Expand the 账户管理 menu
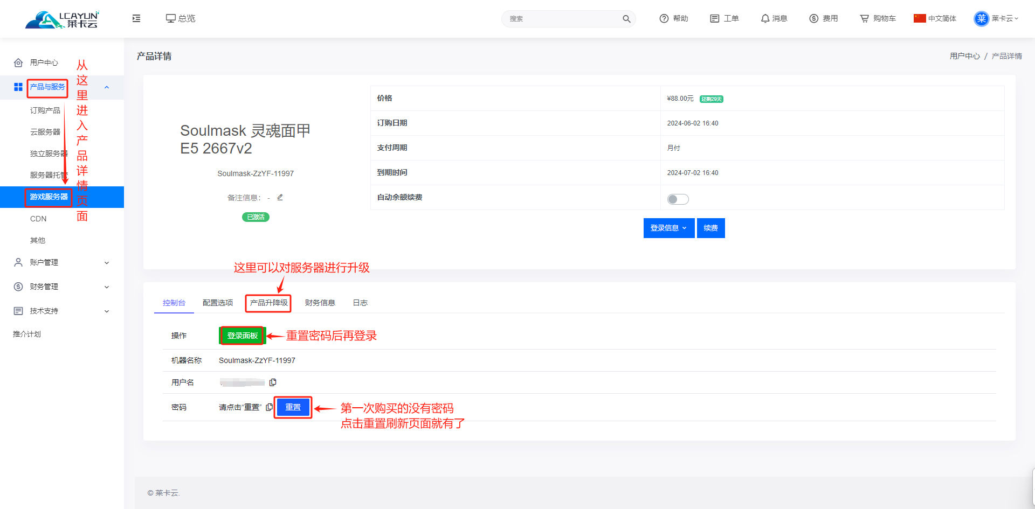Image resolution: width=1035 pixels, height=509 pixels. click(x=61, y=262)
